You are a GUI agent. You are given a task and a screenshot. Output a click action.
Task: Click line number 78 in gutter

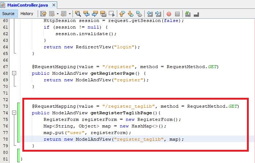click(5, 139)
